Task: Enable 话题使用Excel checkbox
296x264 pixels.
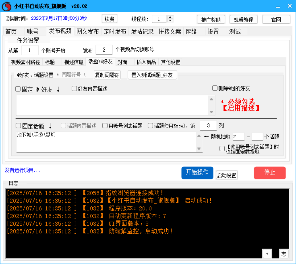Action: tap(151, 126)
